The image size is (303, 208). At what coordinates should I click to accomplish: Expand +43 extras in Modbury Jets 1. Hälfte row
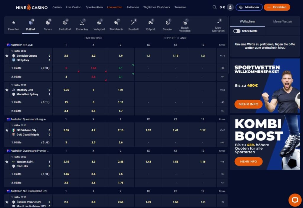click(x=222, y=102)
